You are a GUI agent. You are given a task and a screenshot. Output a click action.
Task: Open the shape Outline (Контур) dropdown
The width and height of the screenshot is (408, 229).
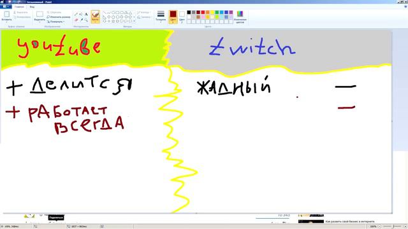pyautogui.click(x=144, y=12)
